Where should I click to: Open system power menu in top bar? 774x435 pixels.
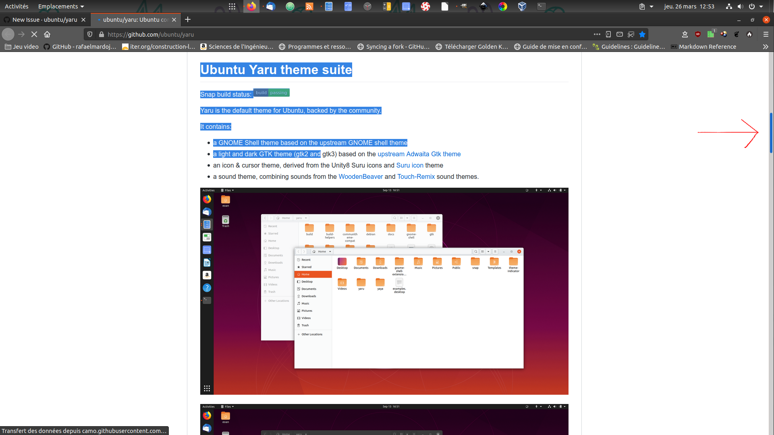752,6
